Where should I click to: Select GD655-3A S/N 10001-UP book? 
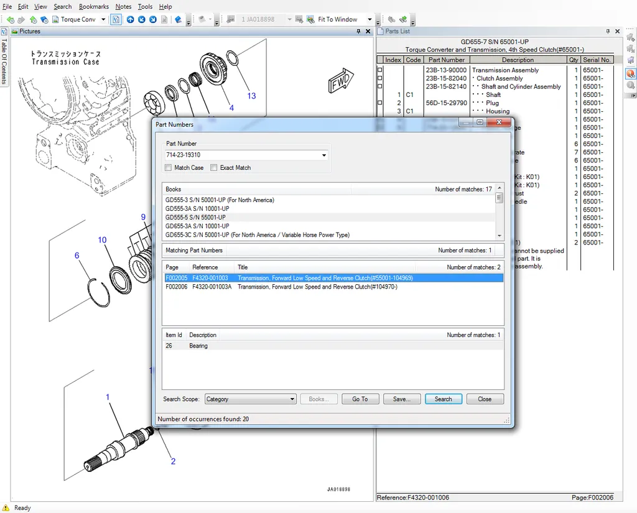point(328,226)
